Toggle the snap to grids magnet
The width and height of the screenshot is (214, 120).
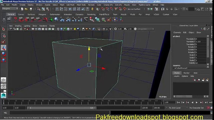(103, 9)
